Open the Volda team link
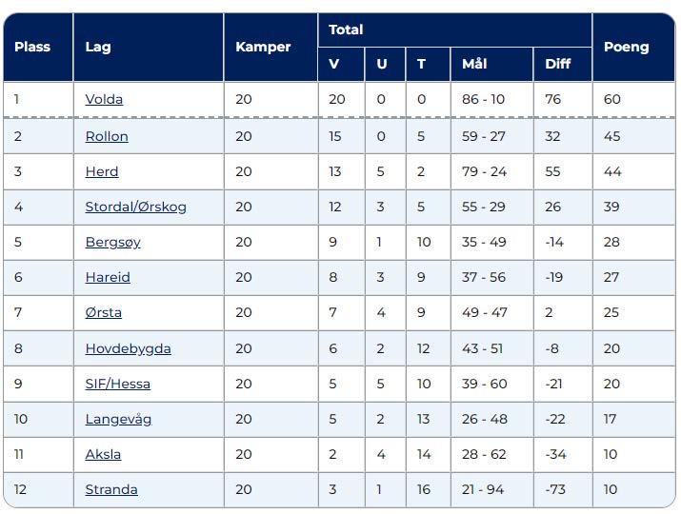This screenshot has width=681, height=514. point(104,99)
